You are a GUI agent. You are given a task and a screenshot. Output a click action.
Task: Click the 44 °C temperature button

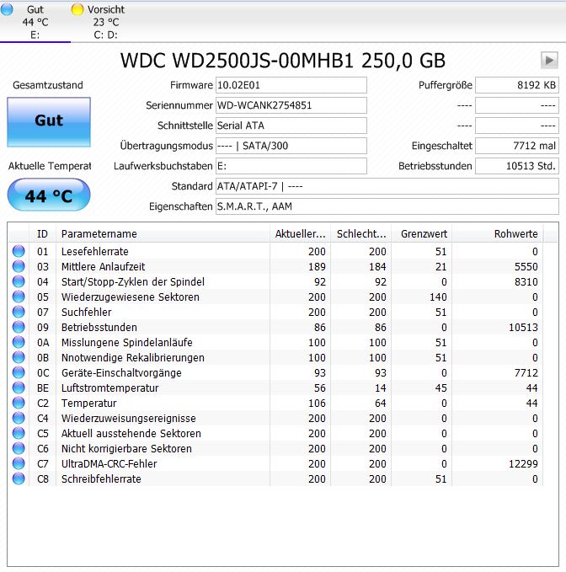[49, 195]
